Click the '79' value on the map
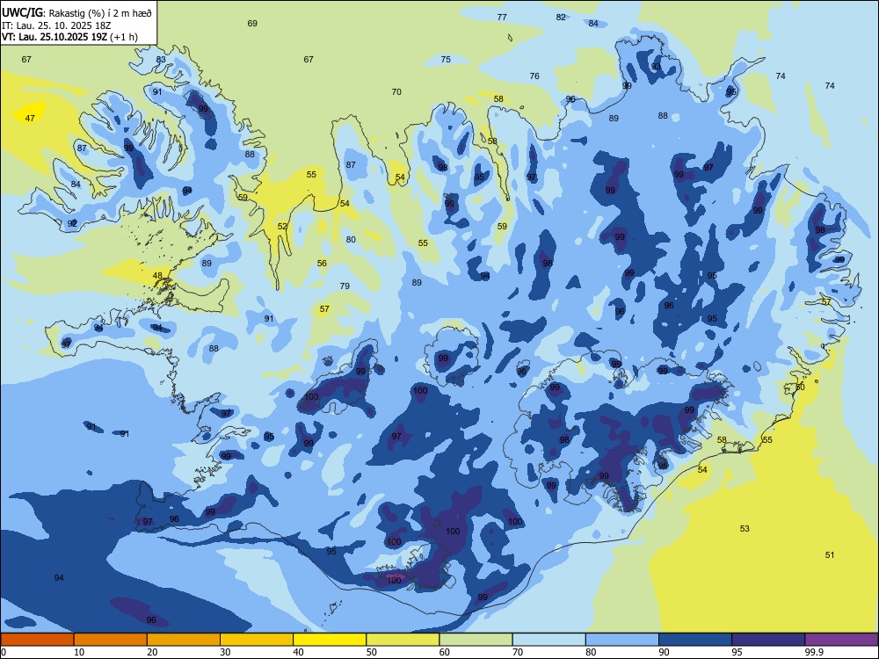The width and height of the screenshot is (879, 659). click(345, 286)
